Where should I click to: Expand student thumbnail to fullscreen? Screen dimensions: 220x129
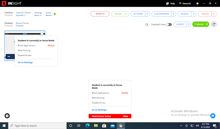(42, 33)
